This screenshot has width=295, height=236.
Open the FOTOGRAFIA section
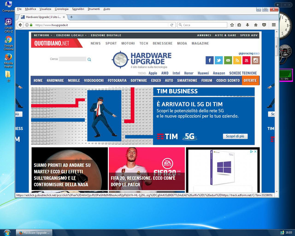(117, 80)
